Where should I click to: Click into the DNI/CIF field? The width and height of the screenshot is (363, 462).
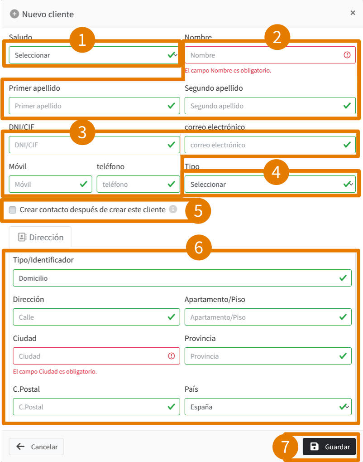(94, 145)
